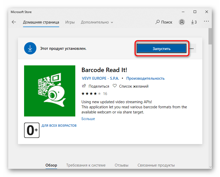
Task: Add to Список желаний with the heart icon
Action: [x=115, y=86]
